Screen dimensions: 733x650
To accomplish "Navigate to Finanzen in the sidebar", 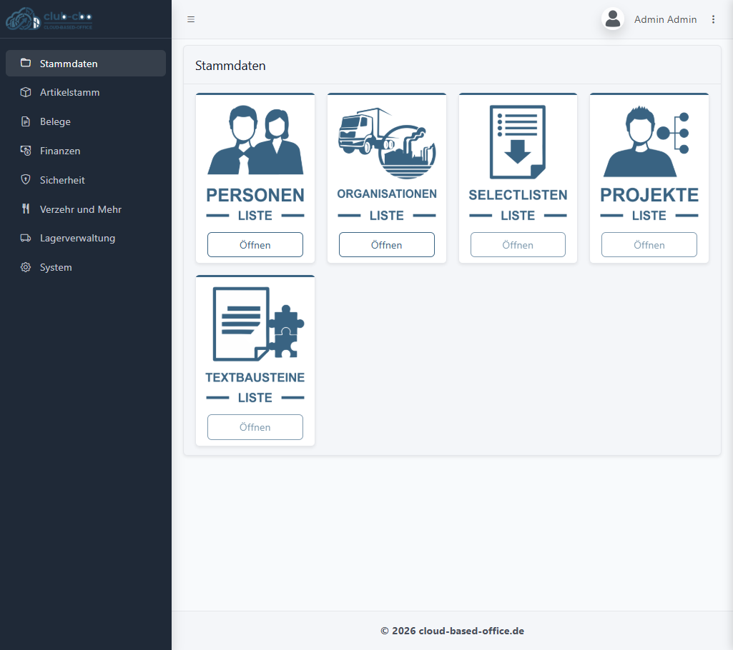I will [86, 151].
